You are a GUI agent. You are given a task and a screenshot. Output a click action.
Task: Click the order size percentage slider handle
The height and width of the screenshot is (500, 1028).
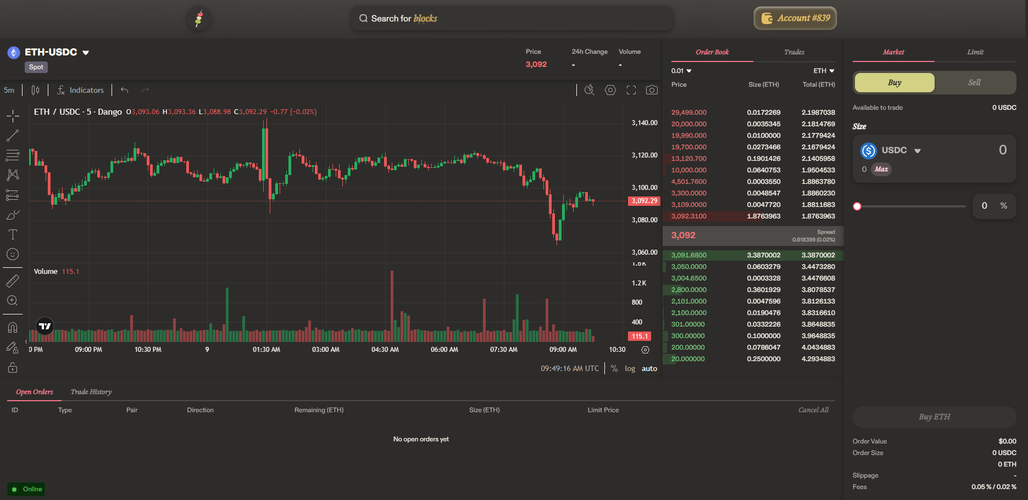pos(857,206)
